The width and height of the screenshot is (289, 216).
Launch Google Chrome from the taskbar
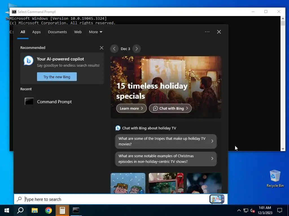point(49,210)
